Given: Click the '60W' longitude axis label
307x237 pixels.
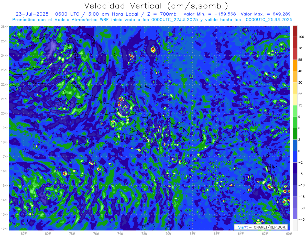Looking at the screenshot, I should pyautogui.click(x=289, y=233).
